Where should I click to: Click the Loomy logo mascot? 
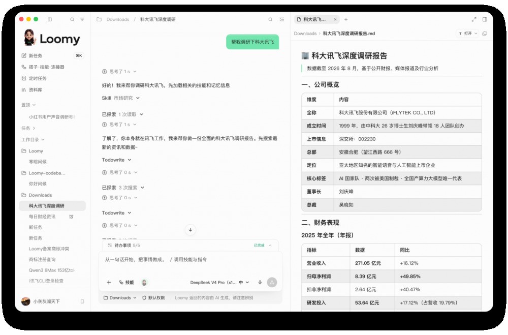coord(29,38)
